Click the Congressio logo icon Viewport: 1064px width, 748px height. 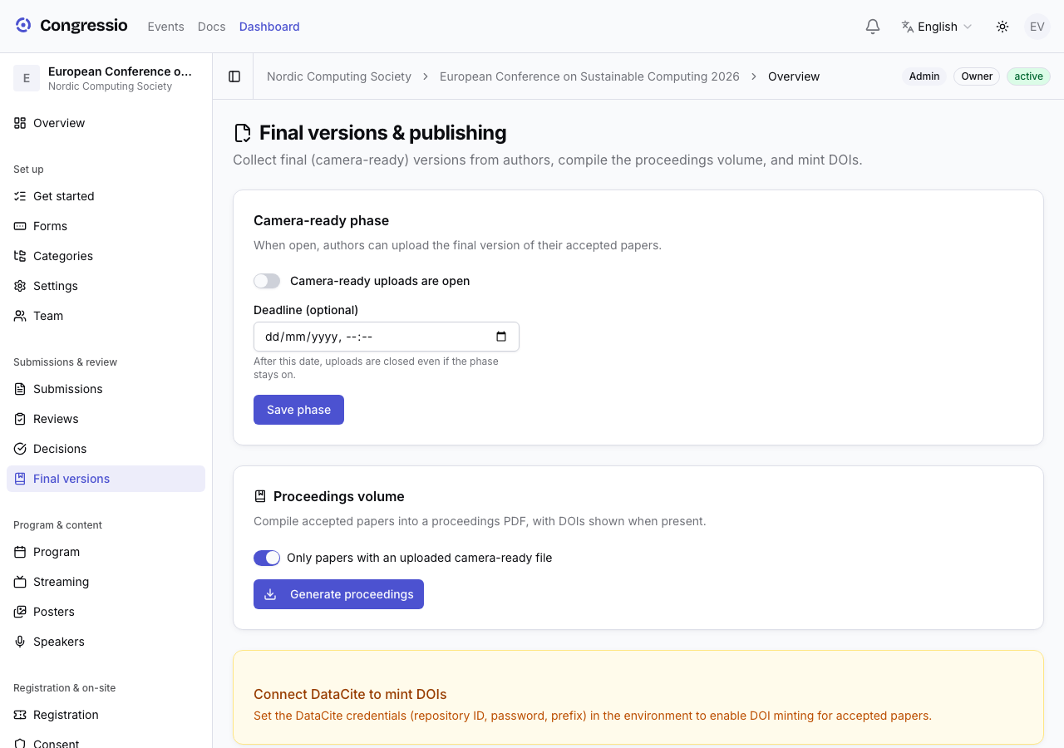(23, 26)
